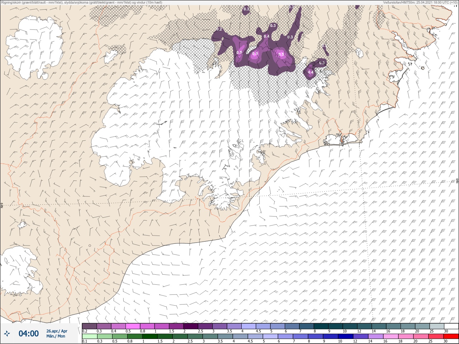
Task: Click the Veðurstofan logo icon beside the time
Action: (x=7, y=334)
